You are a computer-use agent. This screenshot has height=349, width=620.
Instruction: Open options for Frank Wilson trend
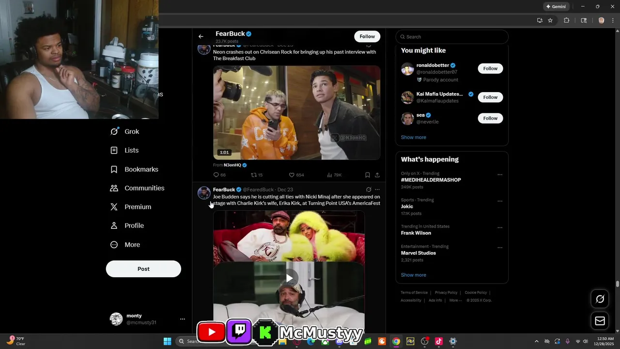500,227
